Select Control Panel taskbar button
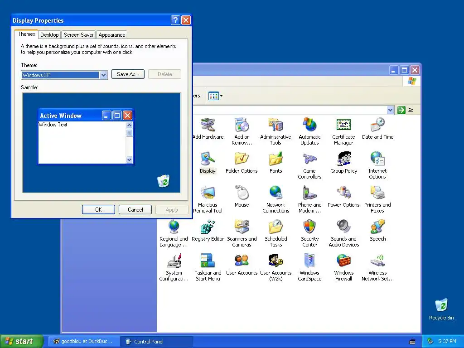The width and height of the screenshot is (464, 348). (157, 342)
